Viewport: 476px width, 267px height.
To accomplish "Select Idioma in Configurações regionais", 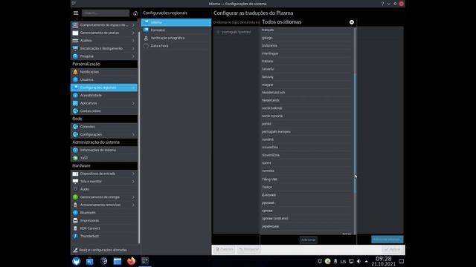I will [x=176, y=22].
